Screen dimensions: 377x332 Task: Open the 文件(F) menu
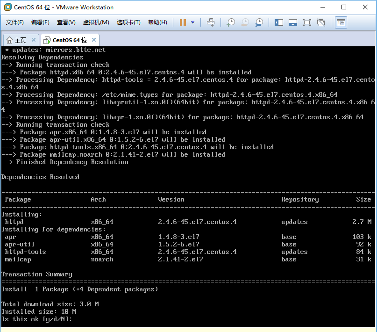click(14, 22)
